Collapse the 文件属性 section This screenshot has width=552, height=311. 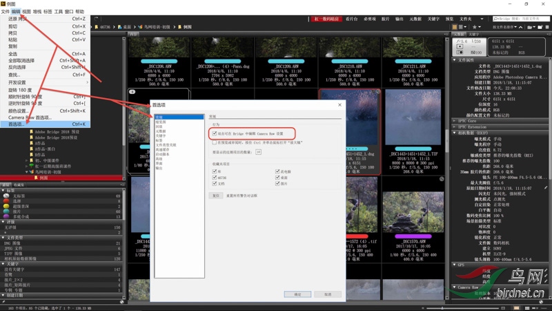[x=455, y=60]
